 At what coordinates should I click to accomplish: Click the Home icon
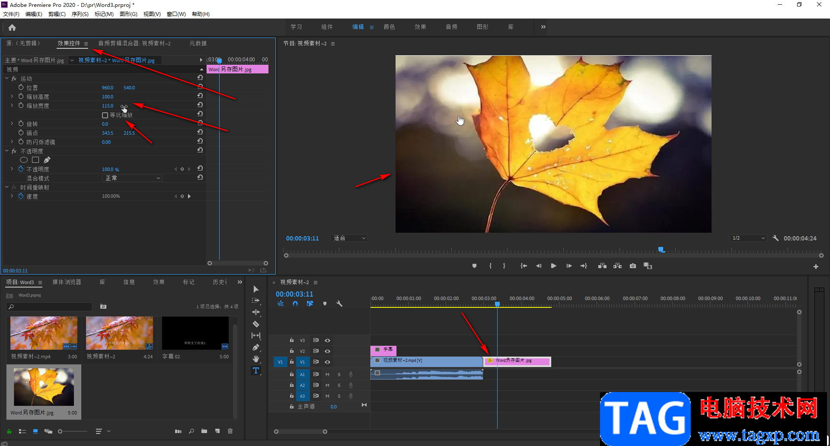(x=12, y=28)
